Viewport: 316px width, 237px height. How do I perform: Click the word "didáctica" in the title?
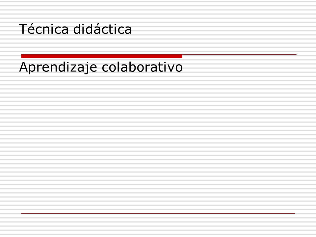tap(102, 29)
